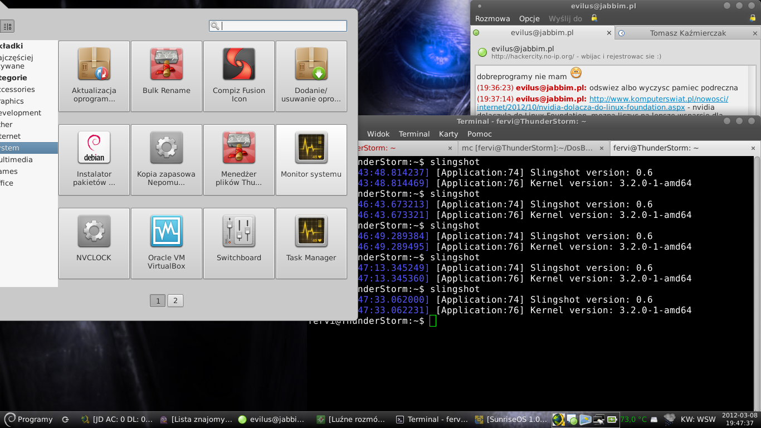
Task: Open Rozmowa menu in chat window
Action: click(x=492, y=18)
